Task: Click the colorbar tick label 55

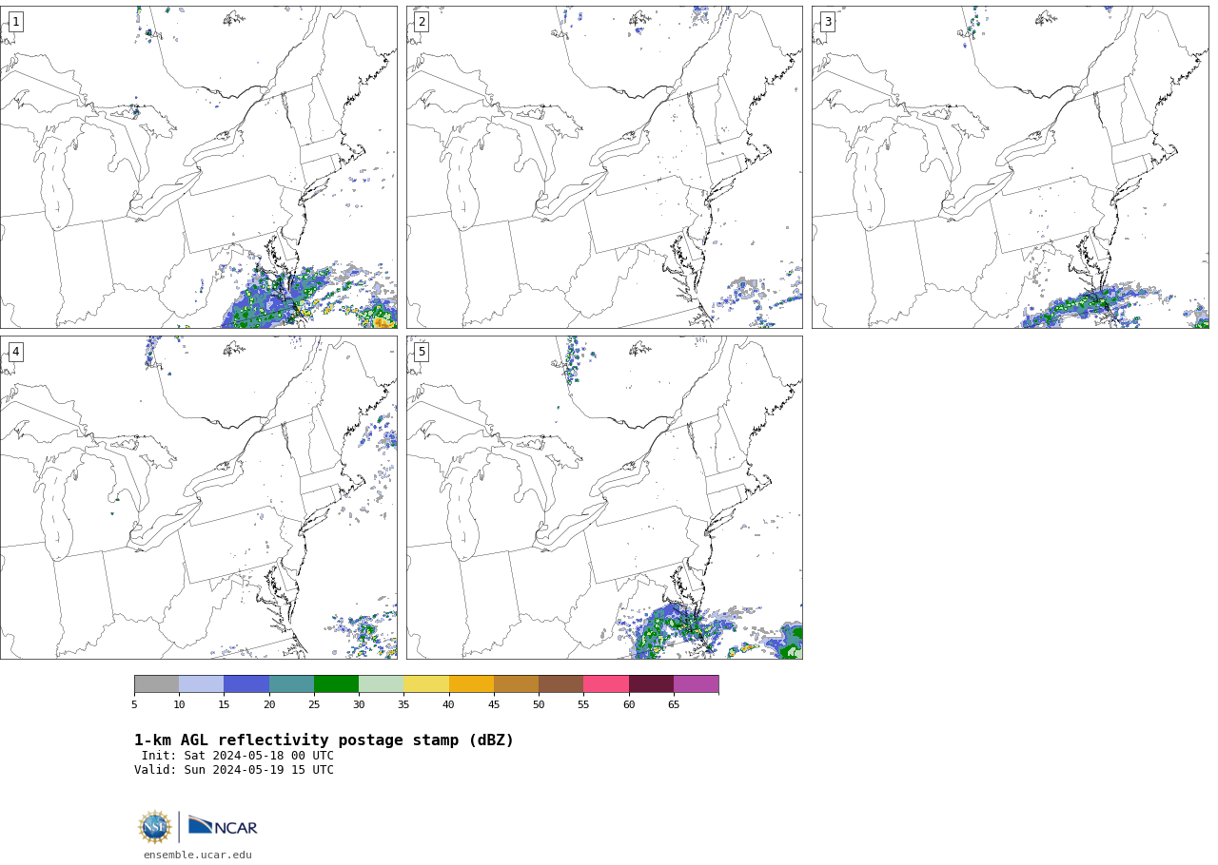Action: coord(583,704)
